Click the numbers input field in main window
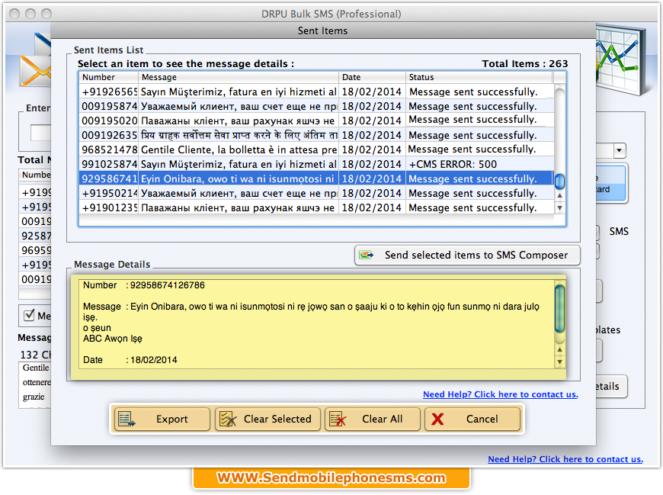The image size is (663, 495). 40,133
